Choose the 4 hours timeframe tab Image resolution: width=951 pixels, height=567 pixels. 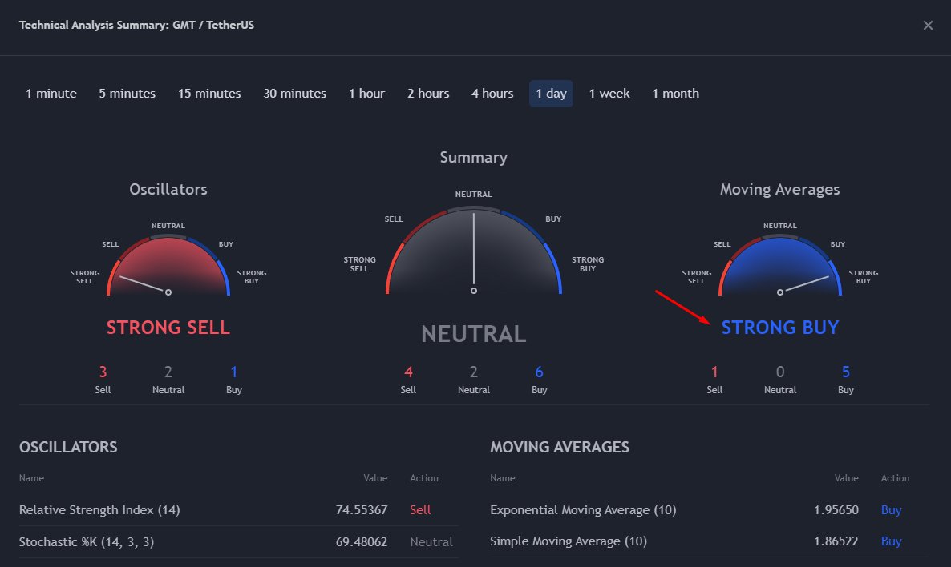coord(492,94)
